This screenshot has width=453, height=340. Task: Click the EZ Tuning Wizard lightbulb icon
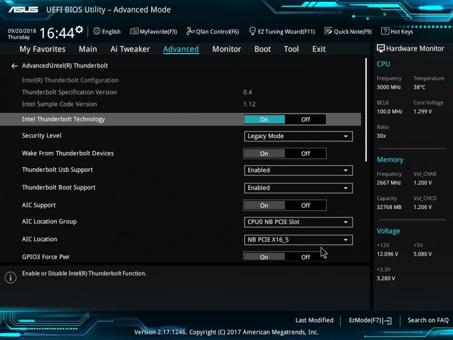(x=252, y=31)
